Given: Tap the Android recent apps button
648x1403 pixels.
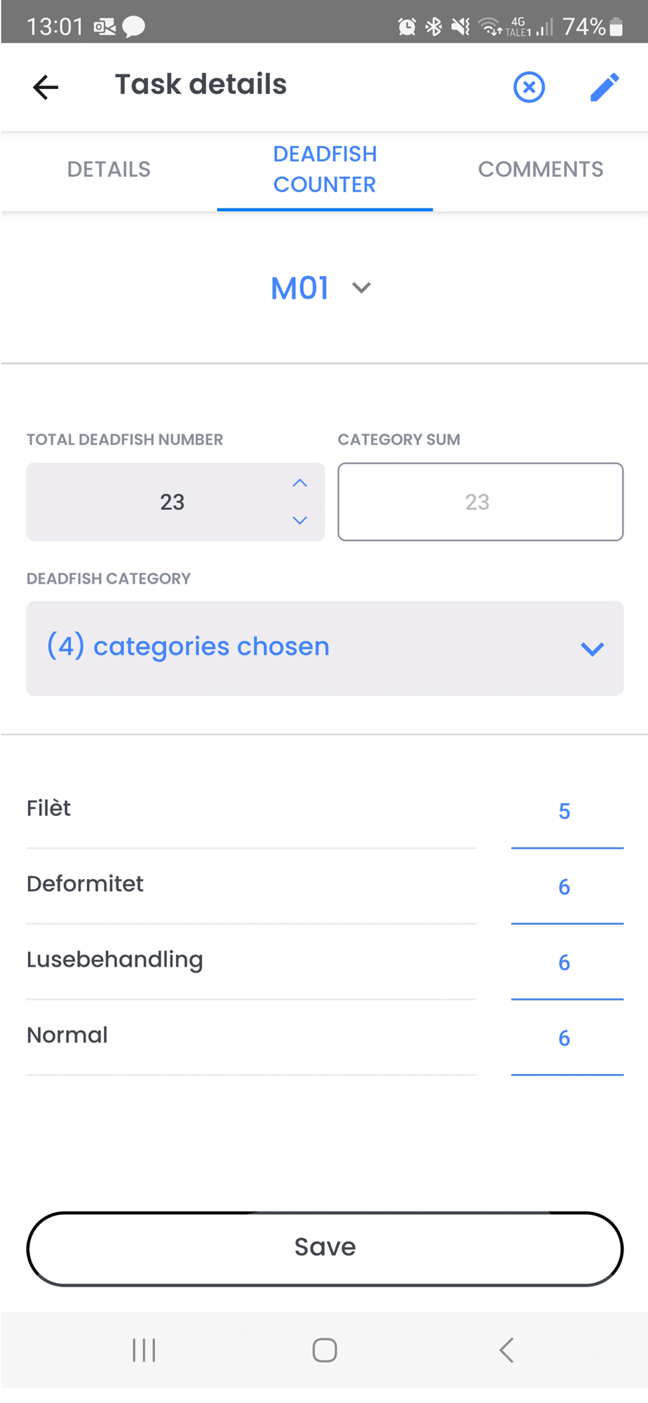Looking at the screenshot, I should [x=144, y=1350].
